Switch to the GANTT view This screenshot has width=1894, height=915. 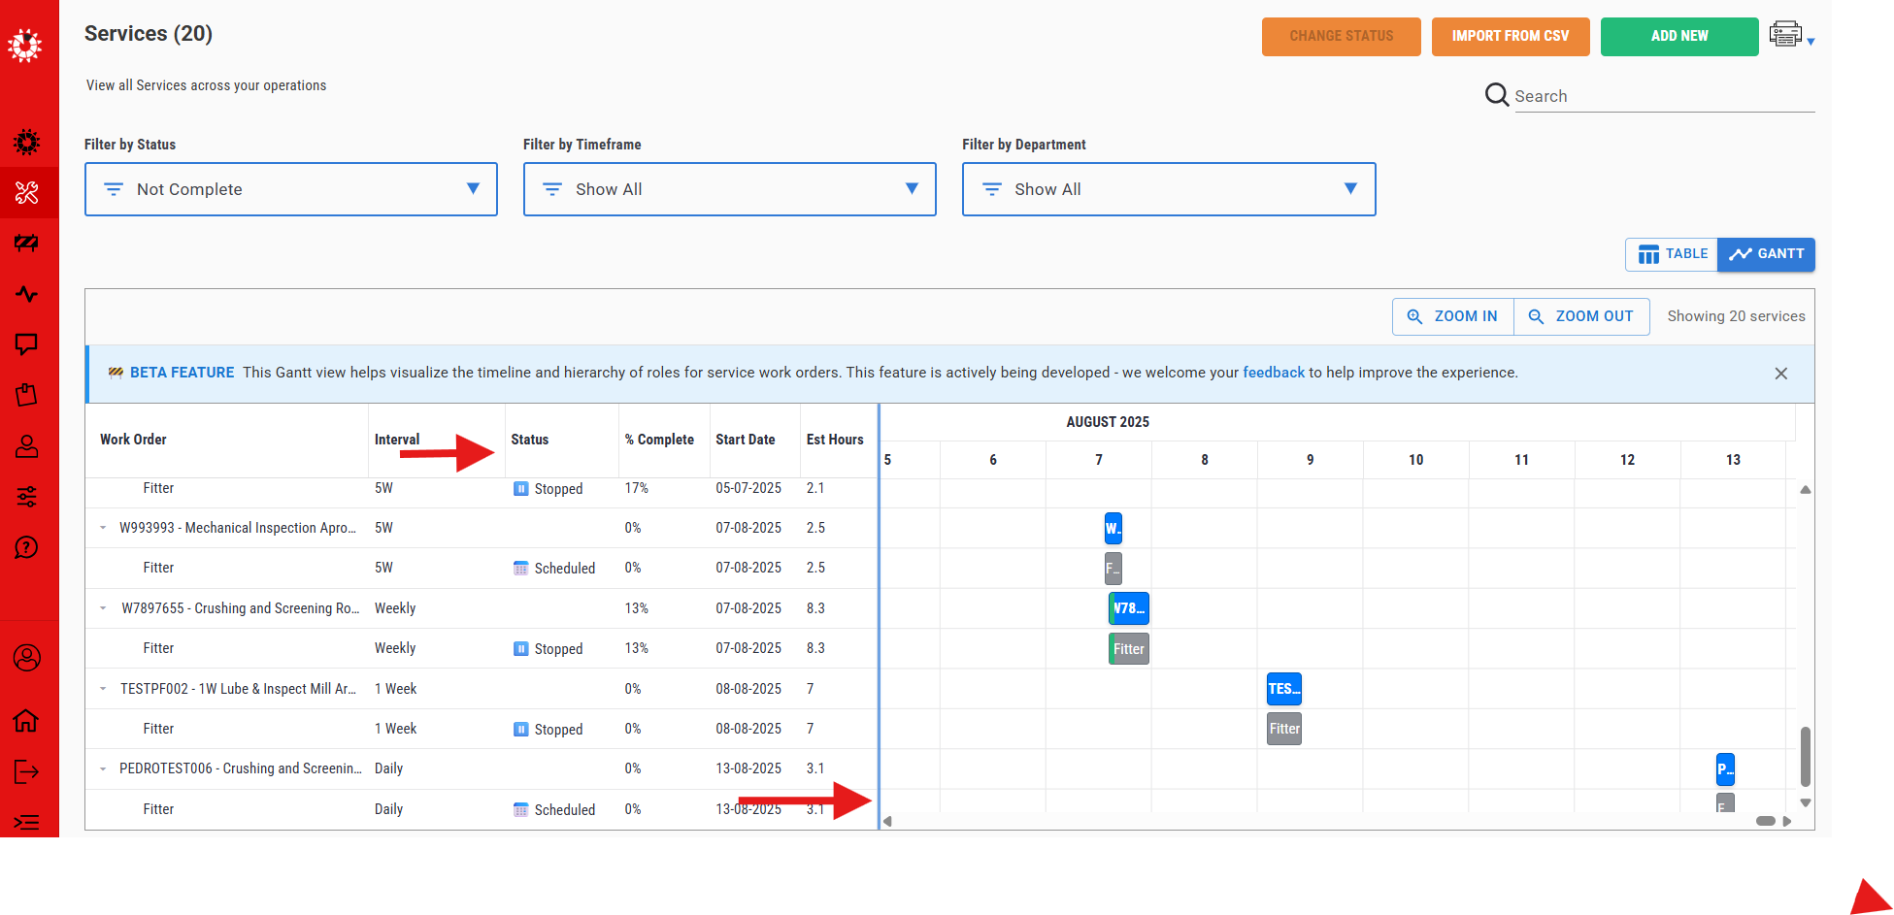(1766, 254)
